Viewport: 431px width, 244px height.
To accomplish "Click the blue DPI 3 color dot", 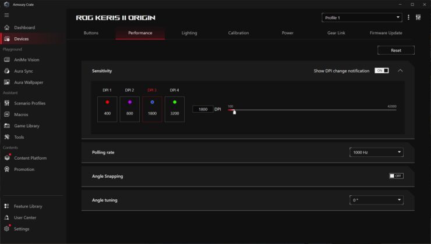I will click(152, 102).
